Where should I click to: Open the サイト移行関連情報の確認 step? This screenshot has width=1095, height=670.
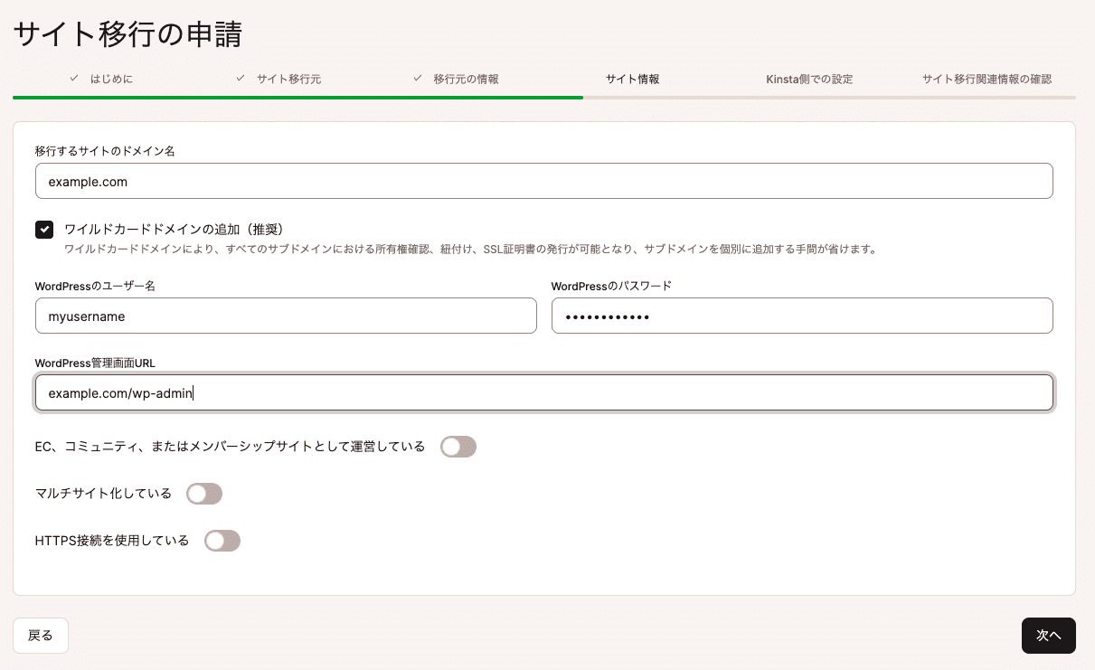(987, 79)
